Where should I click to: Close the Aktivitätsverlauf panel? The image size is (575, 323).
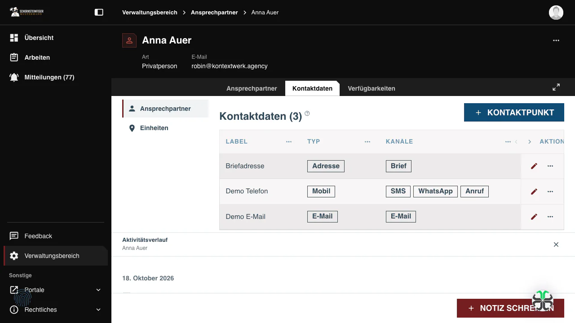pos(556,244)
